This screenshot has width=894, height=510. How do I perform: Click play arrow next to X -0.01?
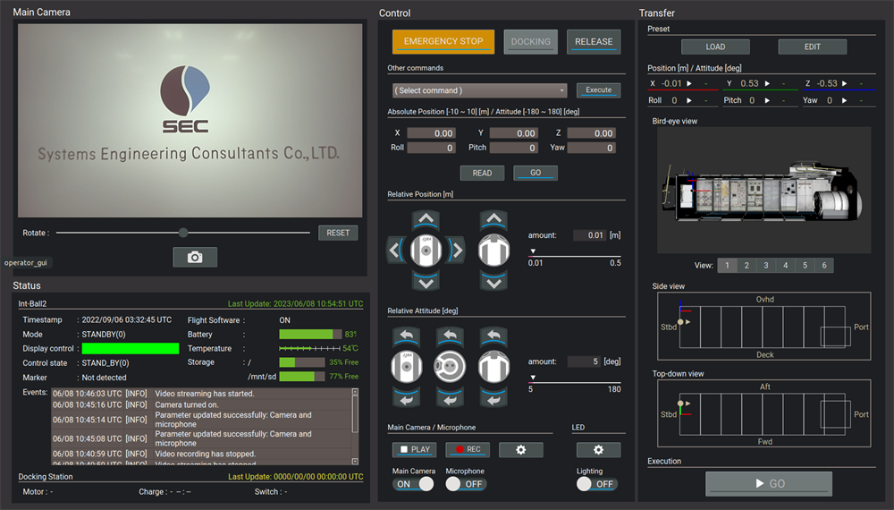[x=689, y=83]
